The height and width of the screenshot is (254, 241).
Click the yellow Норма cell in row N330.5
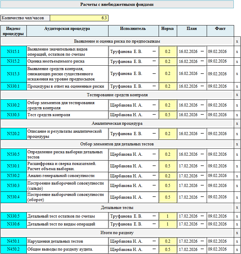pyautogui.click(x=168, y=217)
